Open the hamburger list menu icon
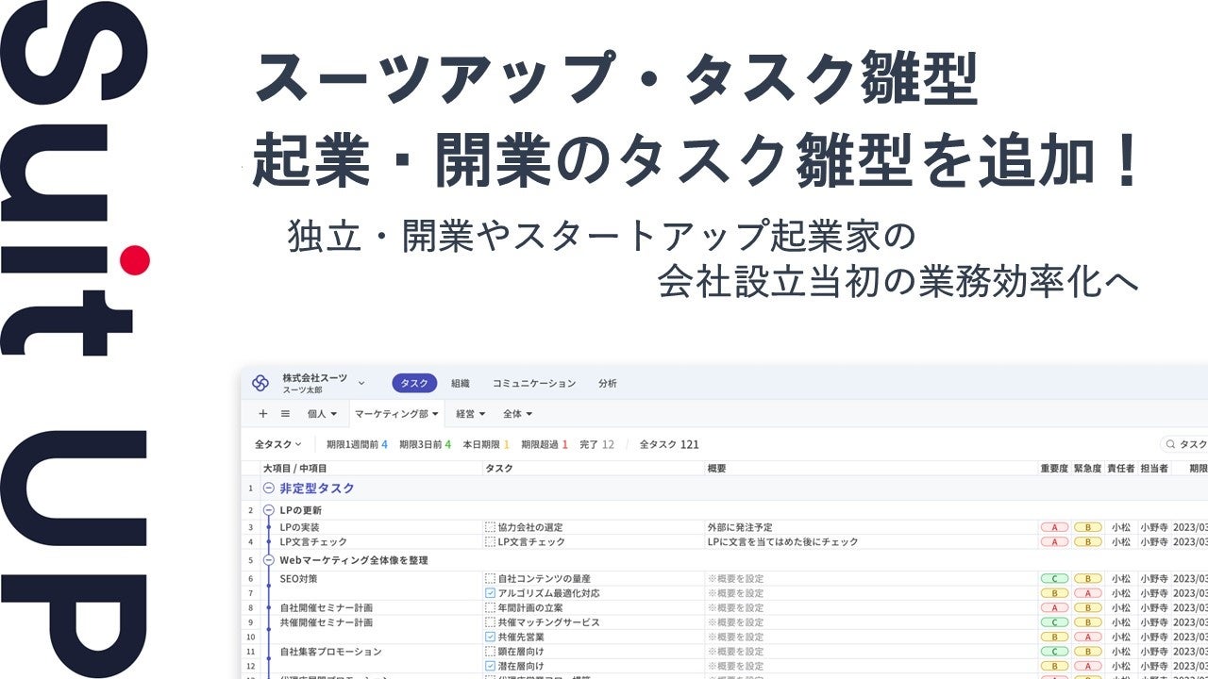Image resolution: width=1208 pixels, height=679 pixels. 285,413
